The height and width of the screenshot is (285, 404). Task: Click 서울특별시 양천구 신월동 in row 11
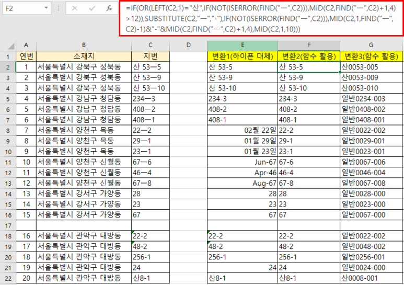79,162
